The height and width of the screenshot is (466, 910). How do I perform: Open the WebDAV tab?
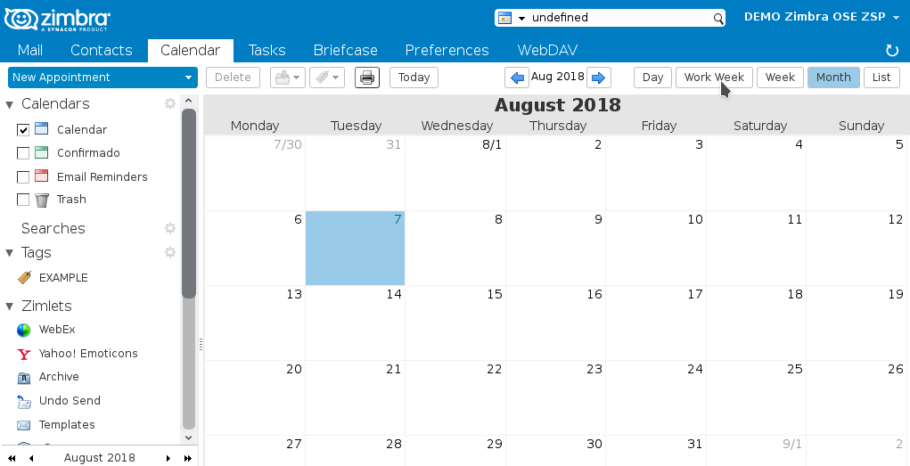pyautogui.click(x=547, y=51)
